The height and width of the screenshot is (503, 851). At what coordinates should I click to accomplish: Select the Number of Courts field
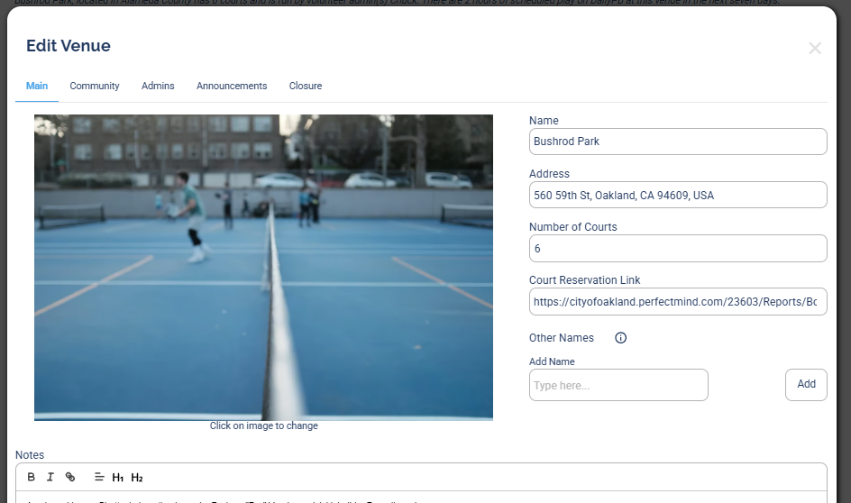coord(678,249)
